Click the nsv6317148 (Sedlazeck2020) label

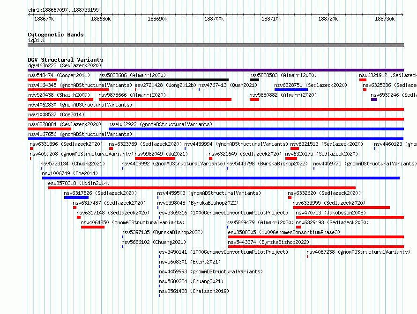[113, 213]
